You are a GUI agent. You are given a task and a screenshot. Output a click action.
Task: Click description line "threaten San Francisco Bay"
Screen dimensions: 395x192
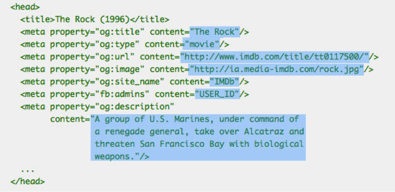point(199,144)
